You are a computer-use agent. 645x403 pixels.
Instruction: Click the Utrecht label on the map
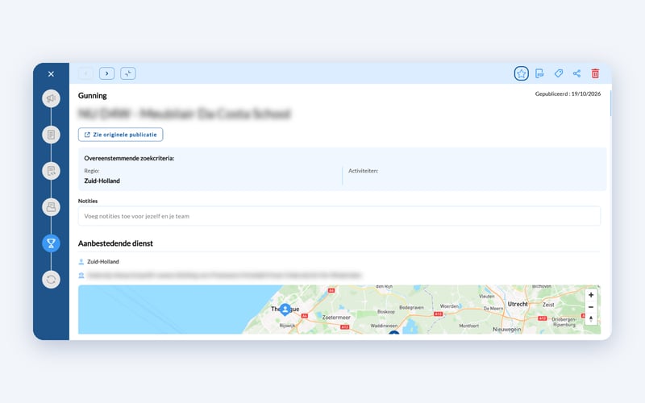518,304
